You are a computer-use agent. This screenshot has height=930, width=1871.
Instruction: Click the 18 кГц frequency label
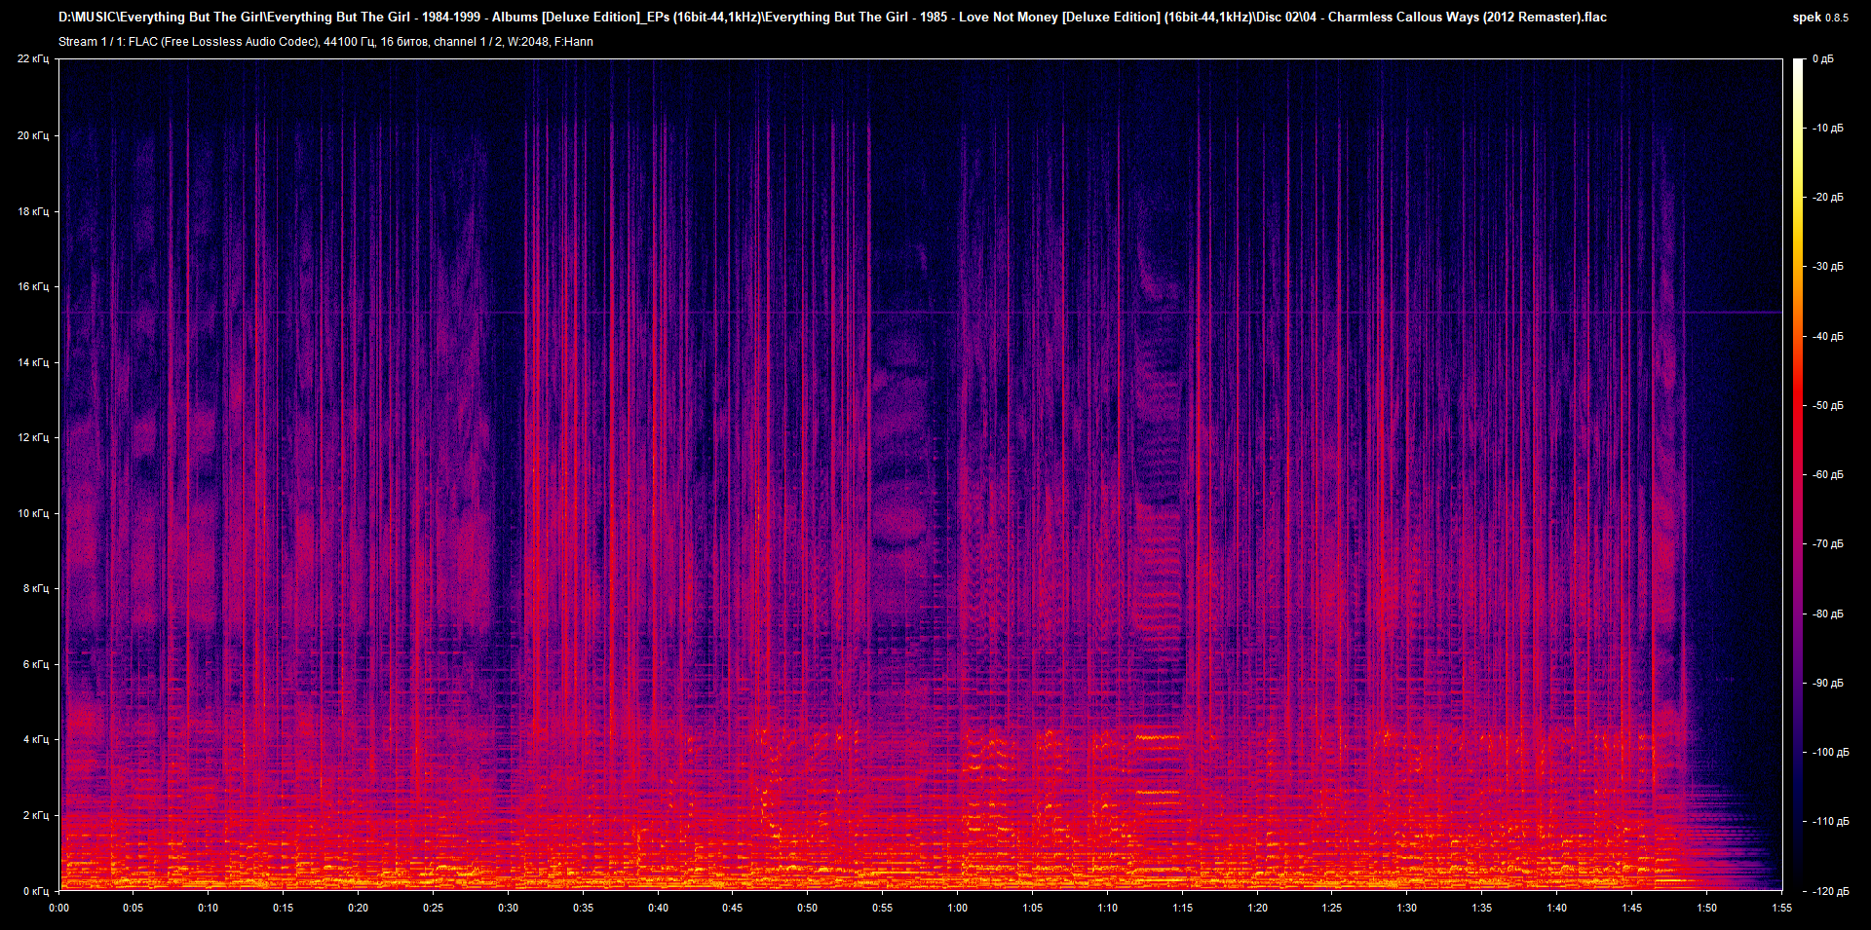[33, 211]
